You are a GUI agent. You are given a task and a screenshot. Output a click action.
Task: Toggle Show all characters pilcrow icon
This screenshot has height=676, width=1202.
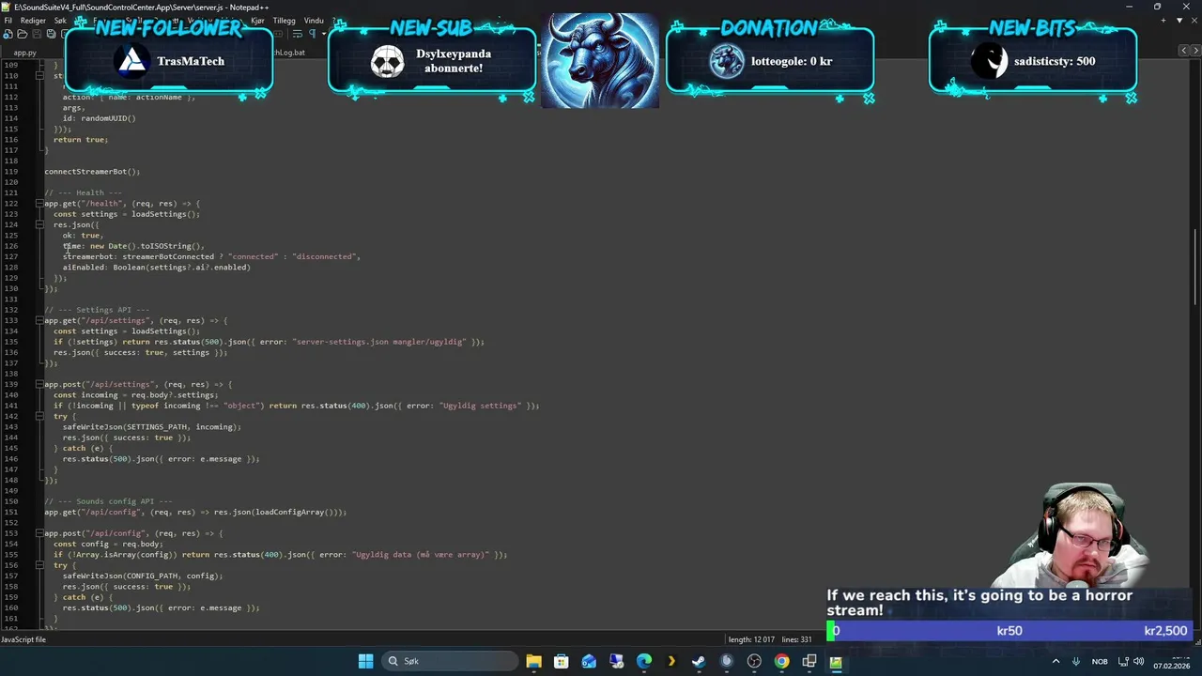click(312, 34)
